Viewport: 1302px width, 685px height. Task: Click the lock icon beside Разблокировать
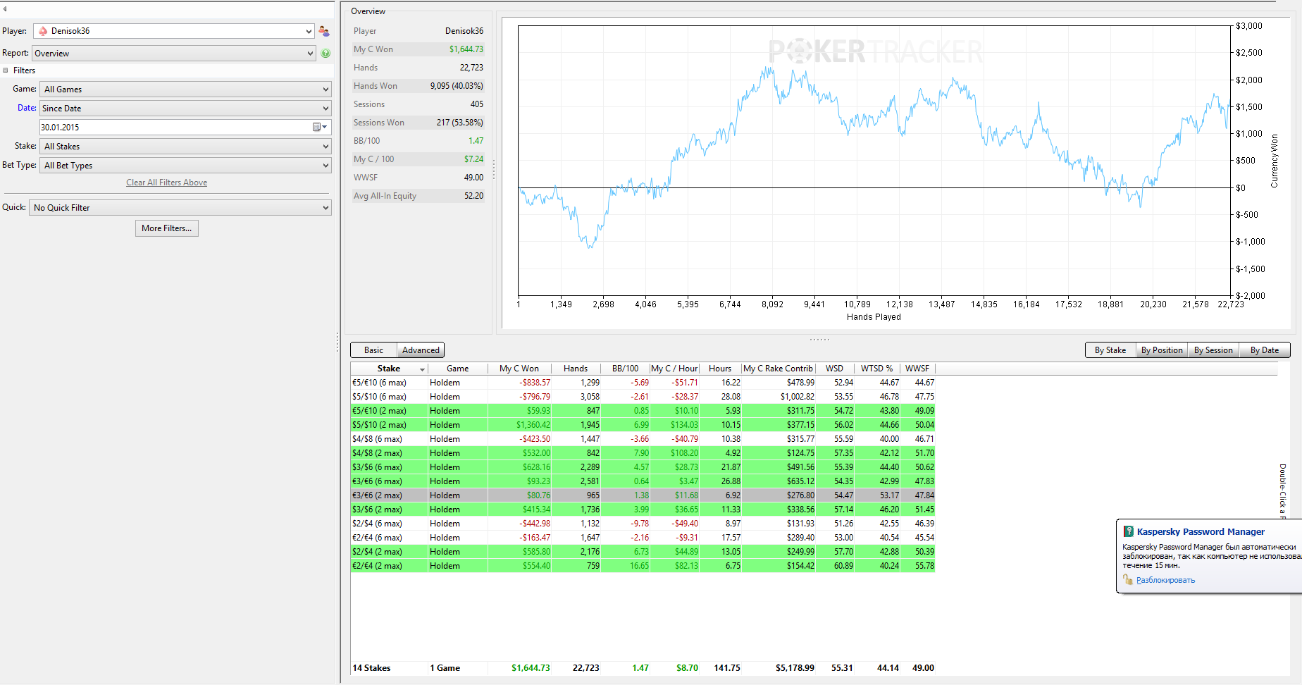click(1128, 580)
